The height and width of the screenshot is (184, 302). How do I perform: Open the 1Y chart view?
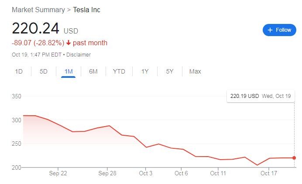click(145, 71)
